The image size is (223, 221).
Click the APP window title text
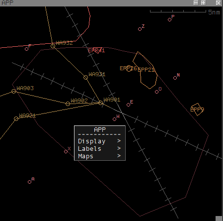tap(7, 3)
